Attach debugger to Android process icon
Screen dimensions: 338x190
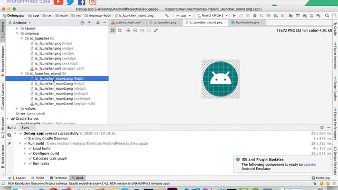point(276,16)
